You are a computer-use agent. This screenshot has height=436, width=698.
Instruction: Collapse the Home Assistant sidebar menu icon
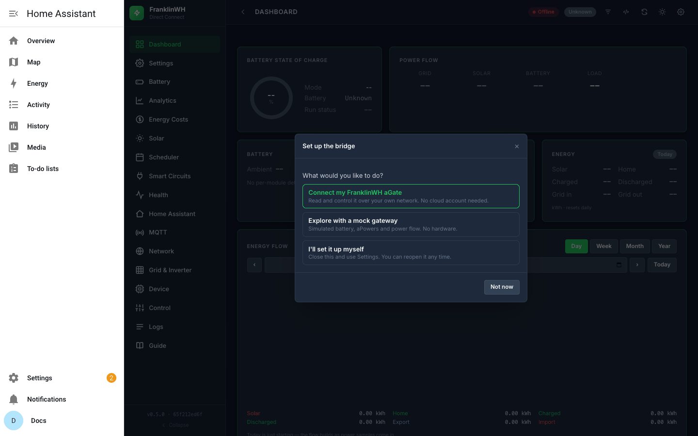tap(14, 14)
